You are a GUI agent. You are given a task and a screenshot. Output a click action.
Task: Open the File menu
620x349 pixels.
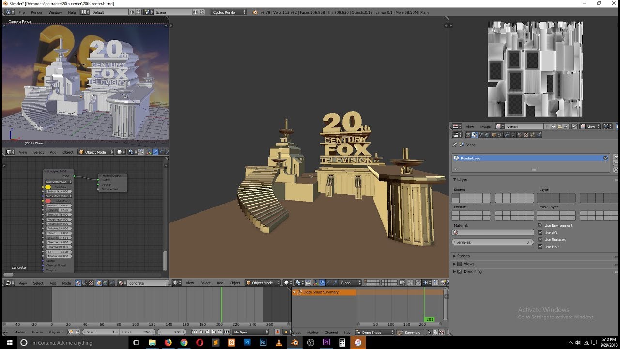click(x=22, y=12)
